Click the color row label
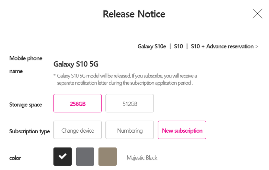This screenshot has width=269, height=170. [15, 158]
